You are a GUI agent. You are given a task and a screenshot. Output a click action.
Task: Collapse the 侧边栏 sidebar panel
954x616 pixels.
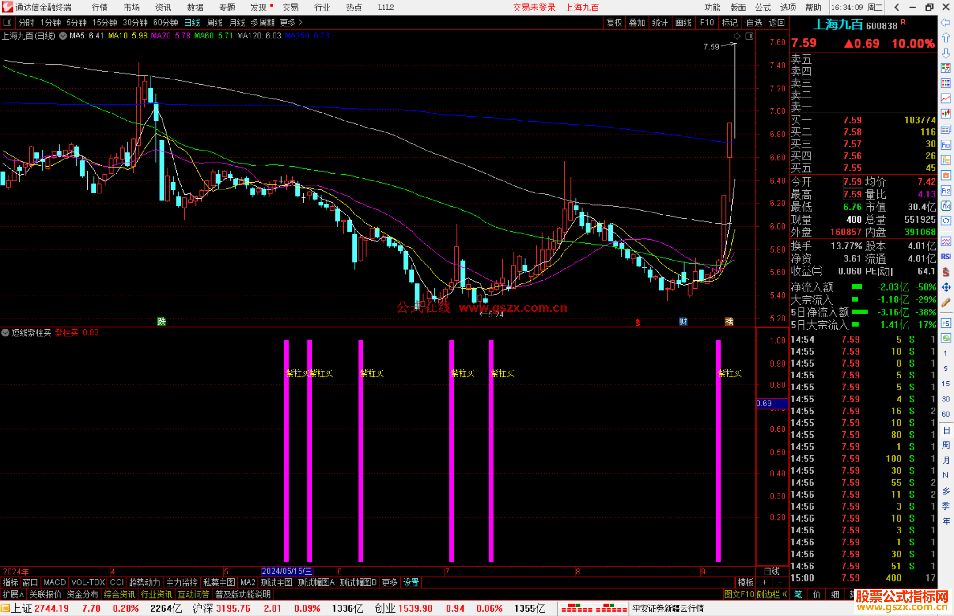click(x=772, y=594)
